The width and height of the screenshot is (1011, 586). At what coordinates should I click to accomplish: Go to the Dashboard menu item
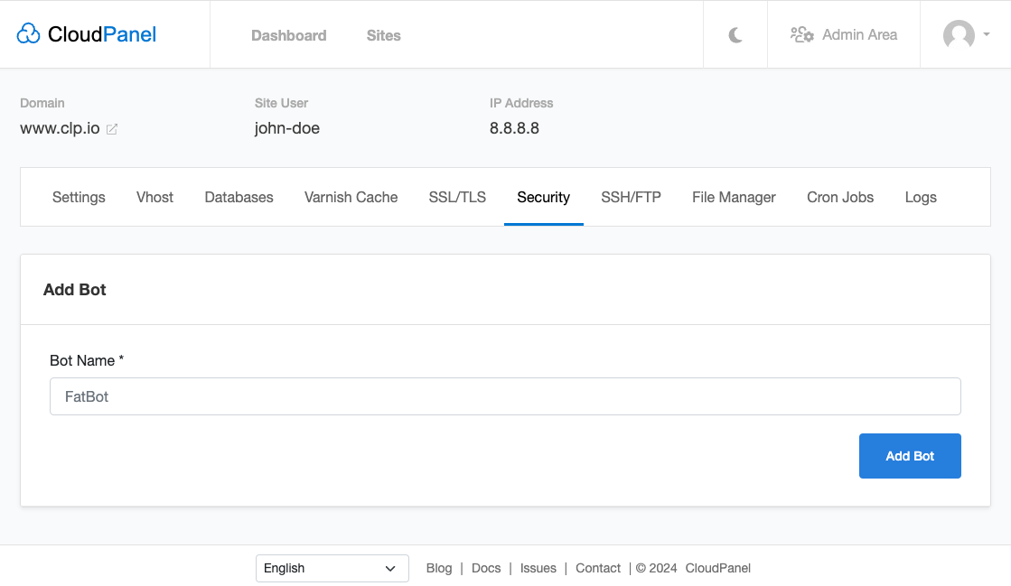point(288,35)
